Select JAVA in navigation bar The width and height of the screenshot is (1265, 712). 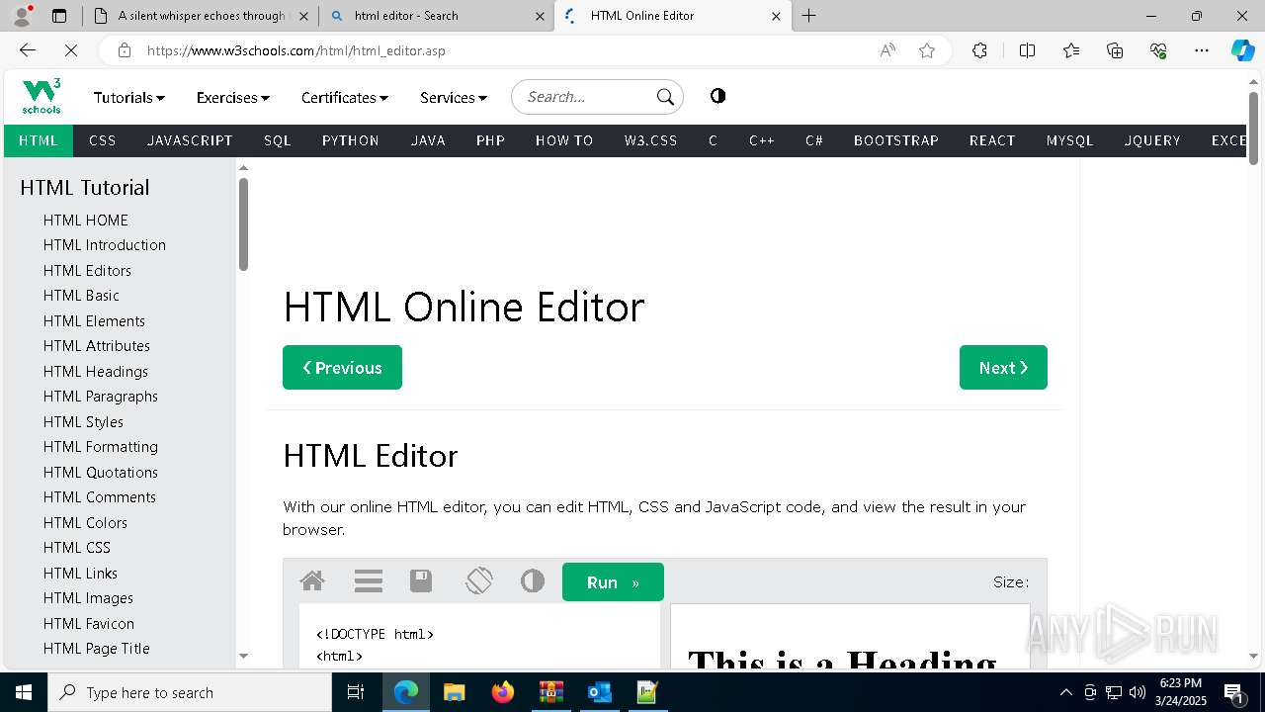[x=428, y=140]
